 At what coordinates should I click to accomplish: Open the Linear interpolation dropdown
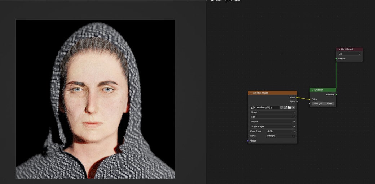point(273,112)
